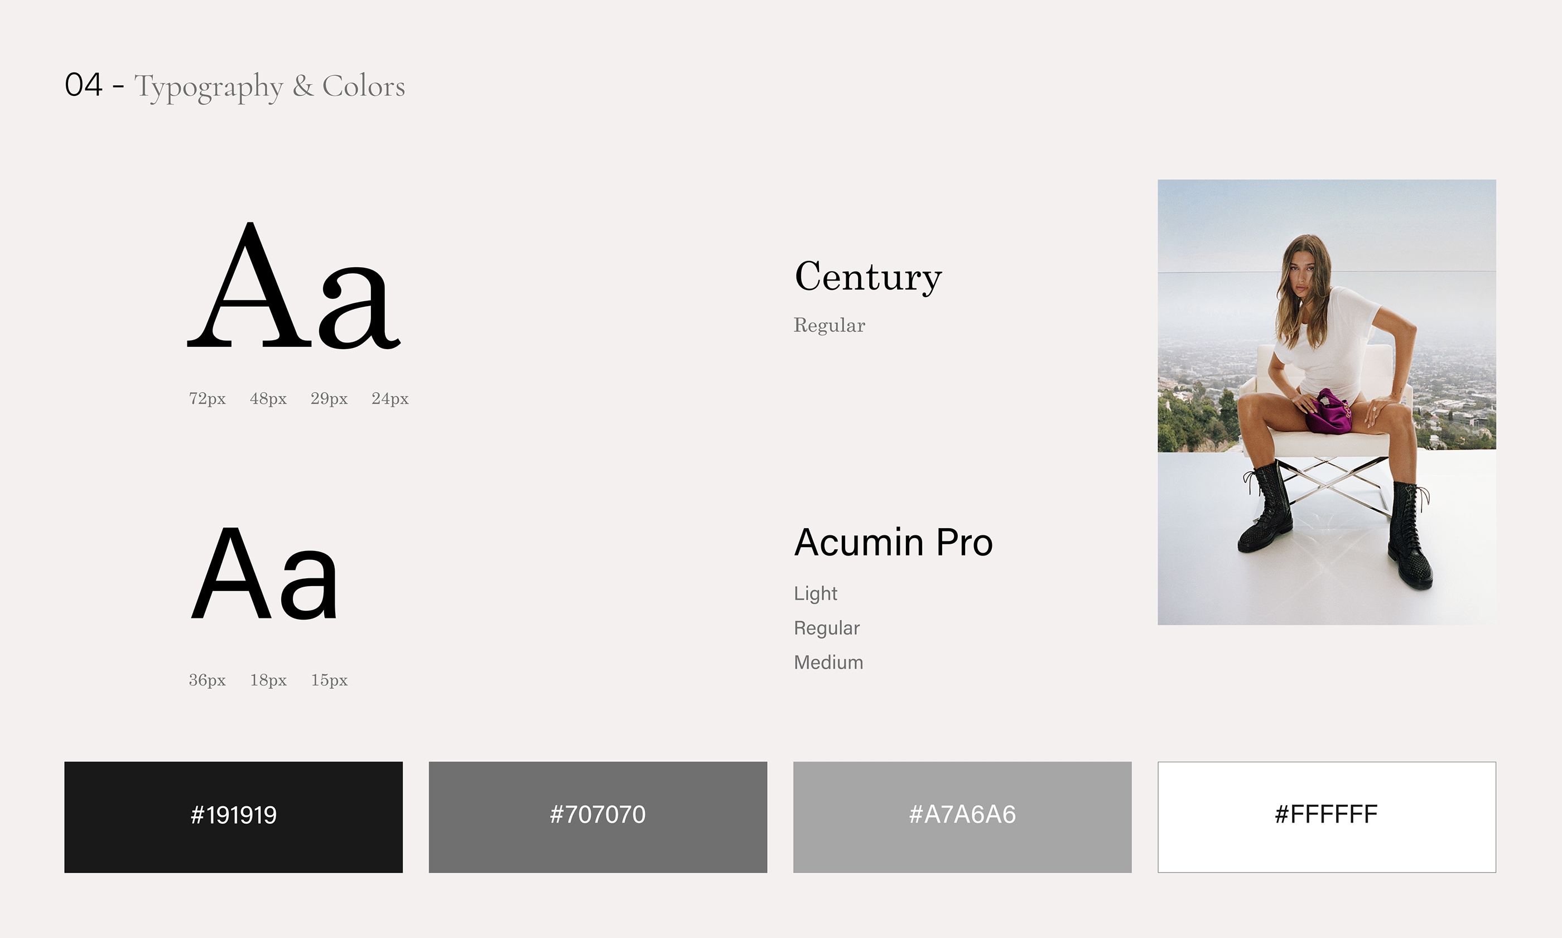Select the #707070 dark gray swatch
The image size is (1562, 938).
(x=597, y=816)
